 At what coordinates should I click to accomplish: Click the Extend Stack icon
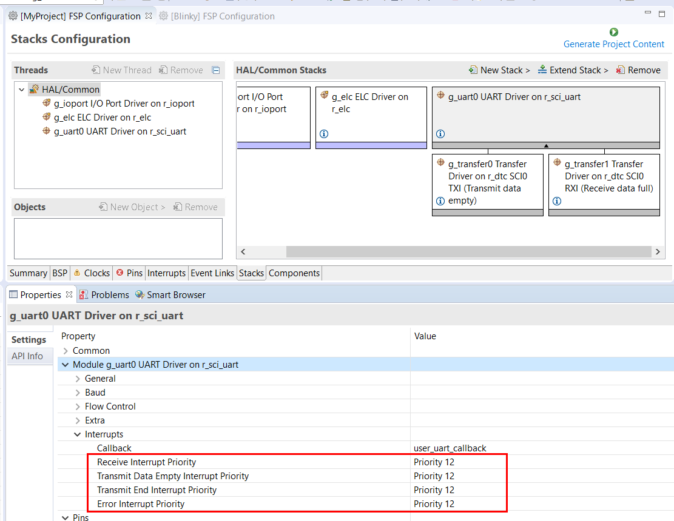point(542,70)
